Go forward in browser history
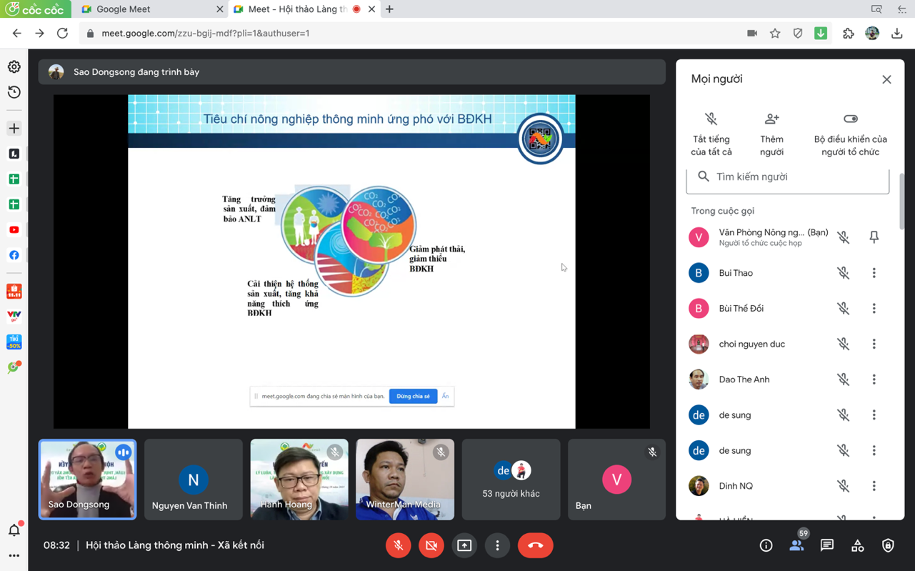 [x=39, y=34]
